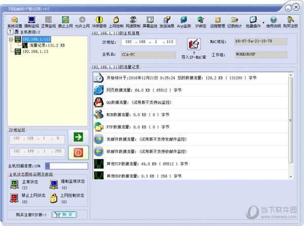
Task: Click the IP地址 field showing 192.168.1.113
Action: click(x=148, y=42)
